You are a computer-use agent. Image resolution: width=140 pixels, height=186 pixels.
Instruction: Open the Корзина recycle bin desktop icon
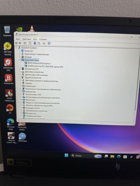pyautogui.click(x=7, y=31)
